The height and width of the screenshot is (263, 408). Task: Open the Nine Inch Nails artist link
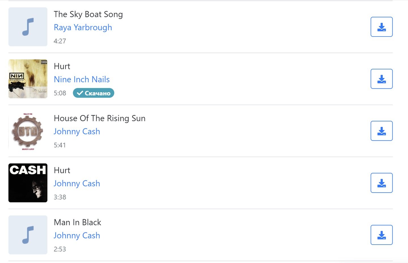click(x=82, y=79)
